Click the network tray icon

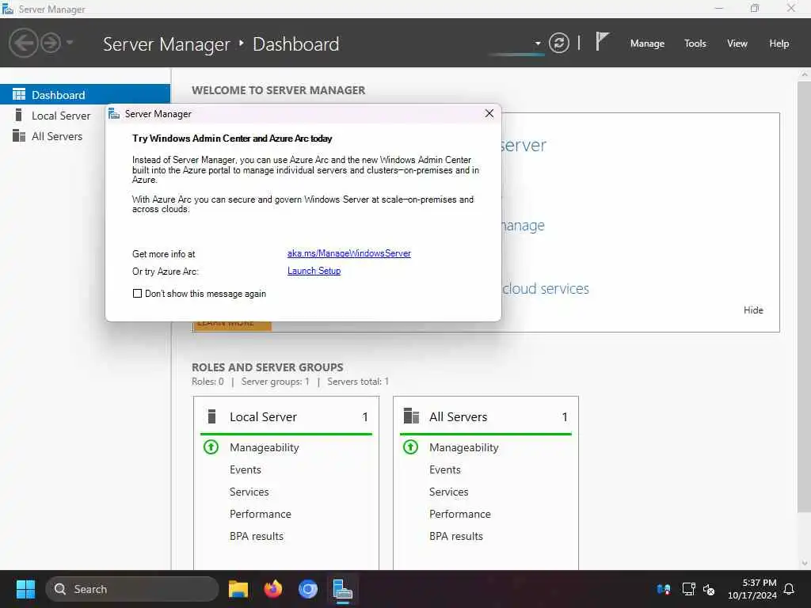(688, 589)
